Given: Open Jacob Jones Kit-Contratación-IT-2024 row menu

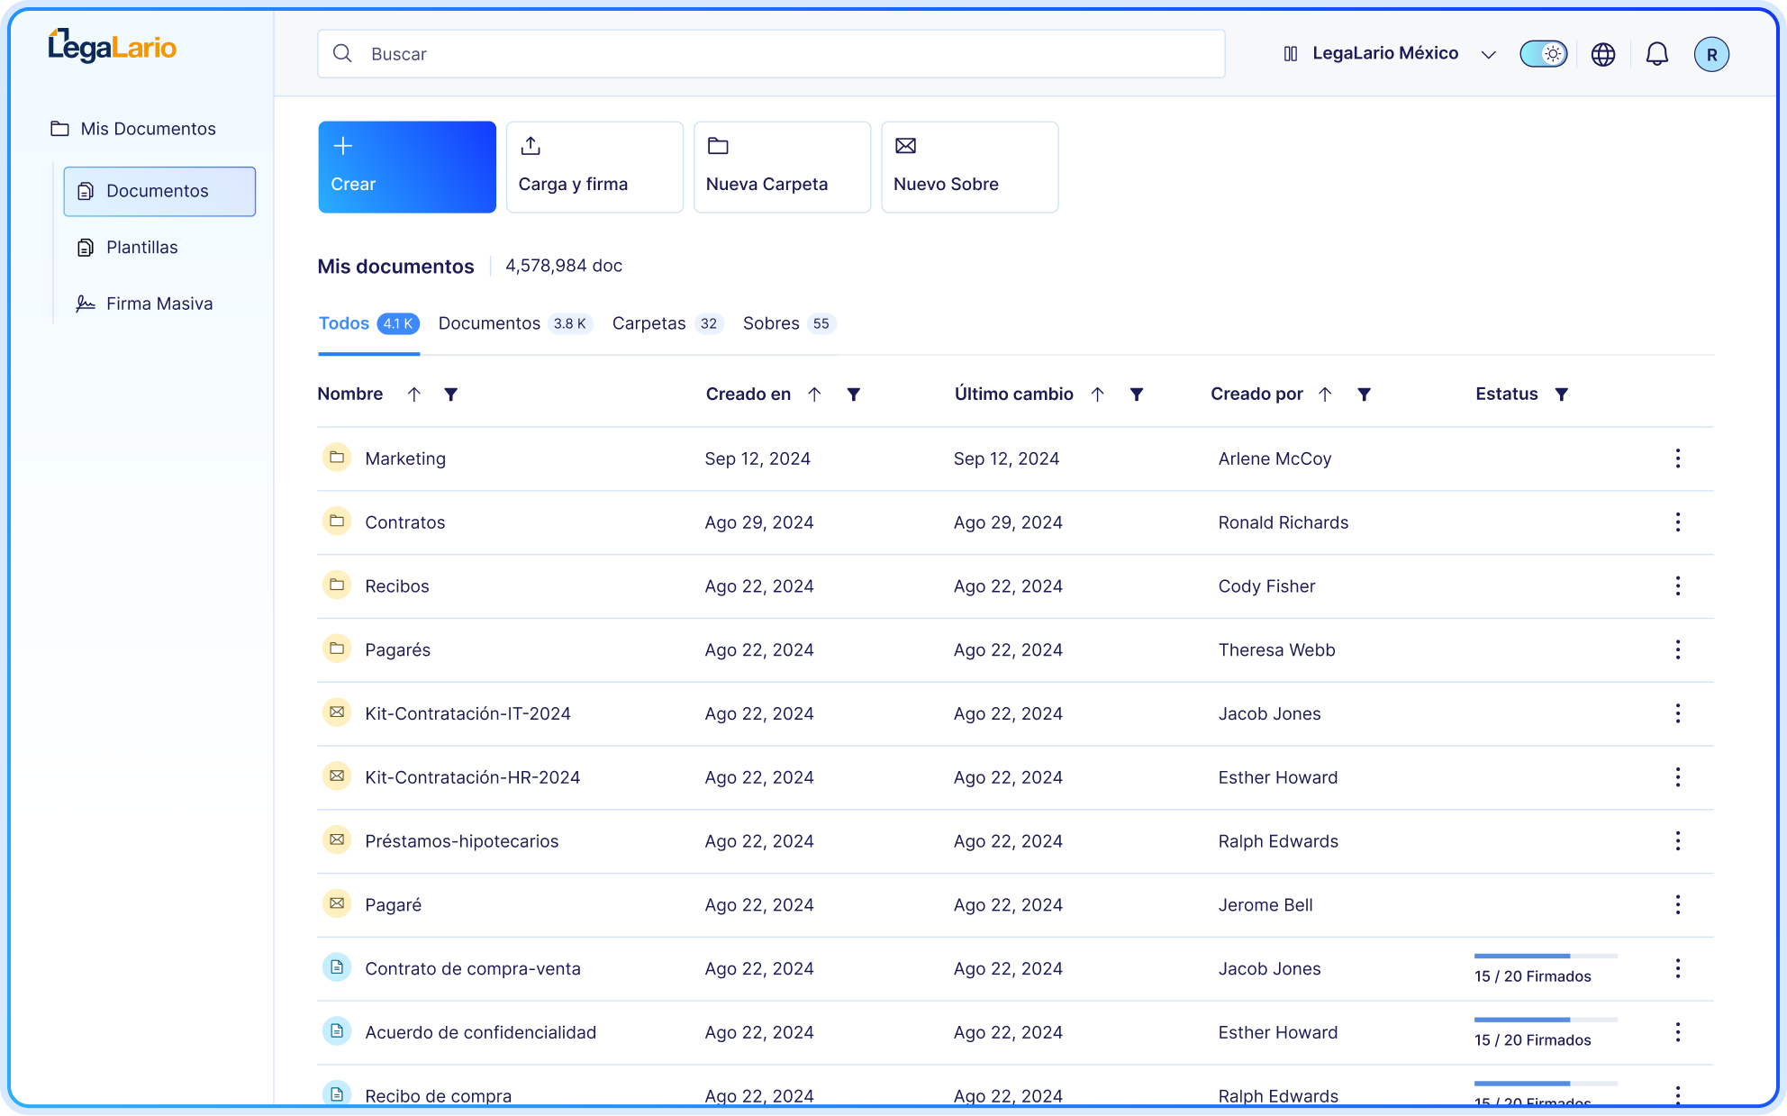Looking at the screenshot, I should (x=1677, y=713).
